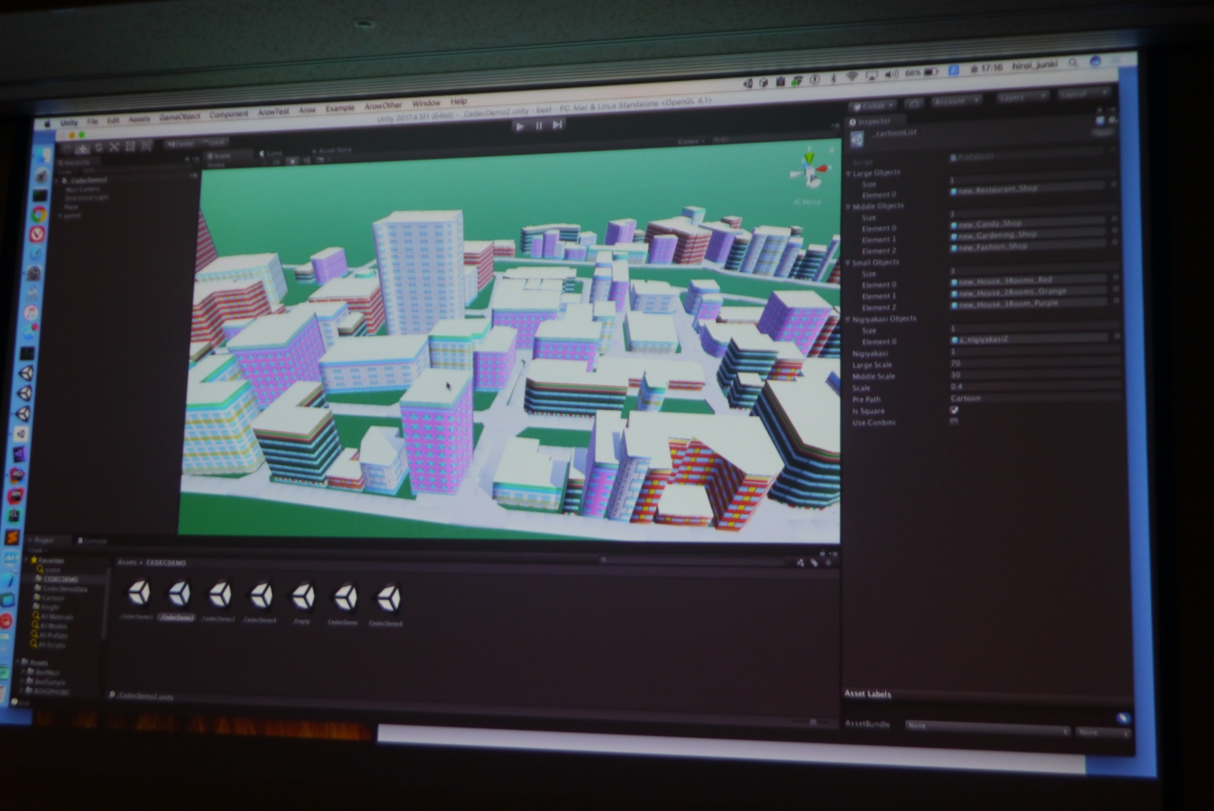1214x811 pixels.
Task: Switch to the Console tab
Action: 93,541
